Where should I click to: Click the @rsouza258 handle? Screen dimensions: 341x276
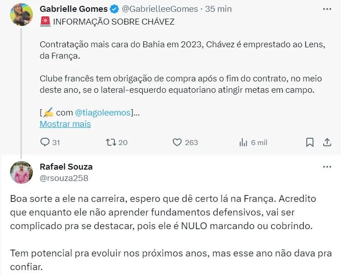[64, 178]
